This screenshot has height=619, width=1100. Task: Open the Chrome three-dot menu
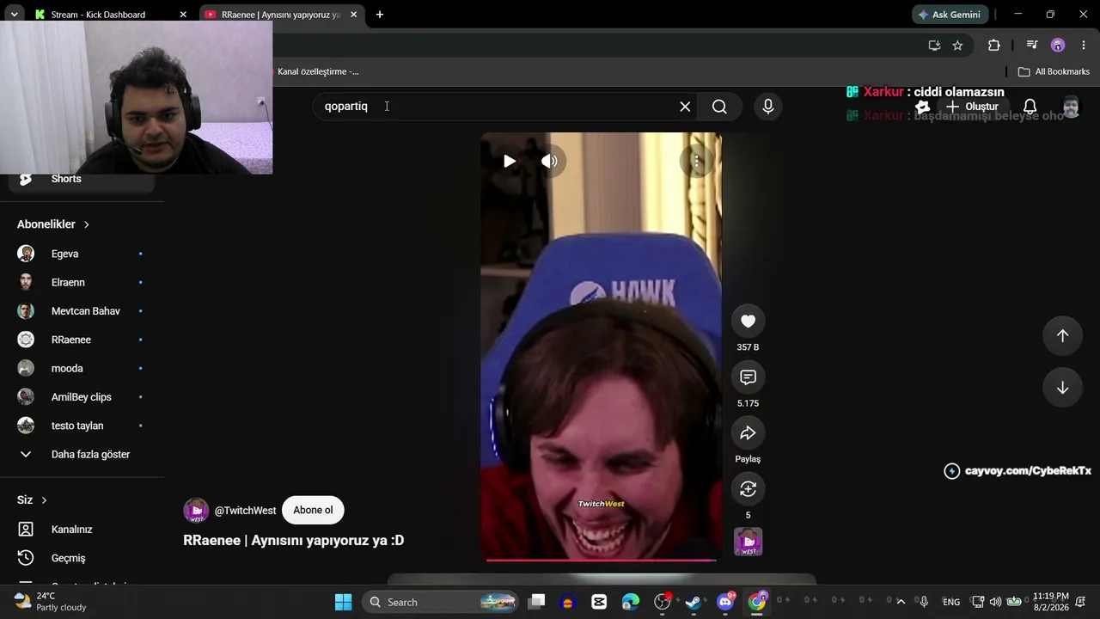pyautogui.click(x=1083, y=46)
